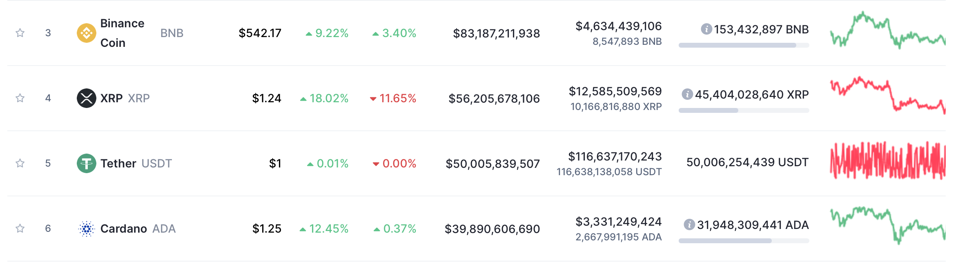Viewport: 958px width, 264px height.
Task: Click the XRP logo icon
Action: point(87,98)
